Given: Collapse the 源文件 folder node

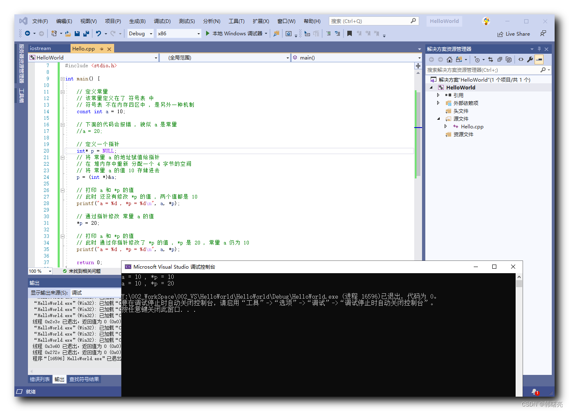Looking at the screenshot, I should pyautogui.click(x=438, y=119).
